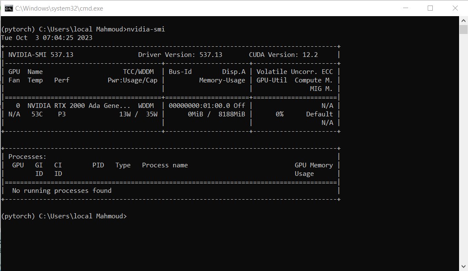Screen dimensions: 468x271
Task: Click the 13W / 35W power reading
Action: coord(138,114)
